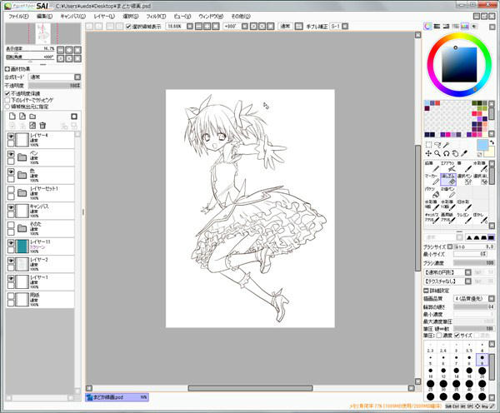Toggle visibility of the 色 folder
This screenshot has height=413, width=500.
point(11,172)
